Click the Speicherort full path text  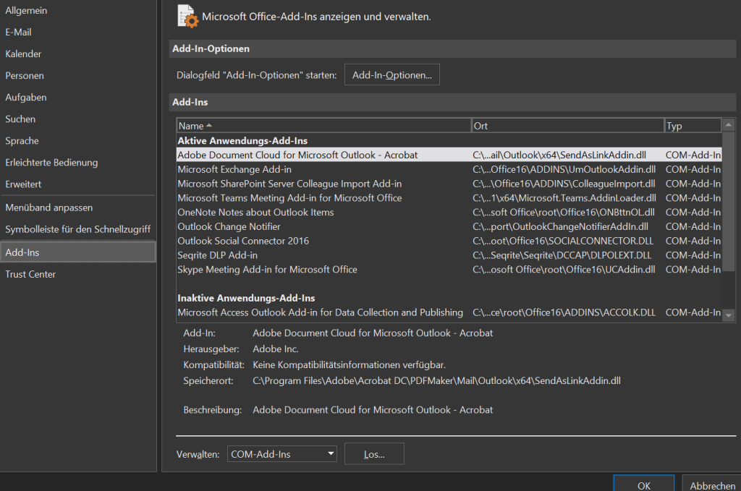(436, 380)
